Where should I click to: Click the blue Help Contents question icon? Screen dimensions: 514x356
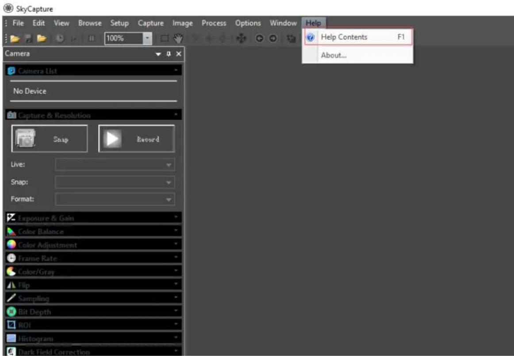311,37
